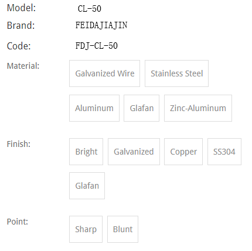Select the Sharp point option
The image size is (252, 251).
tap(86, 229)
